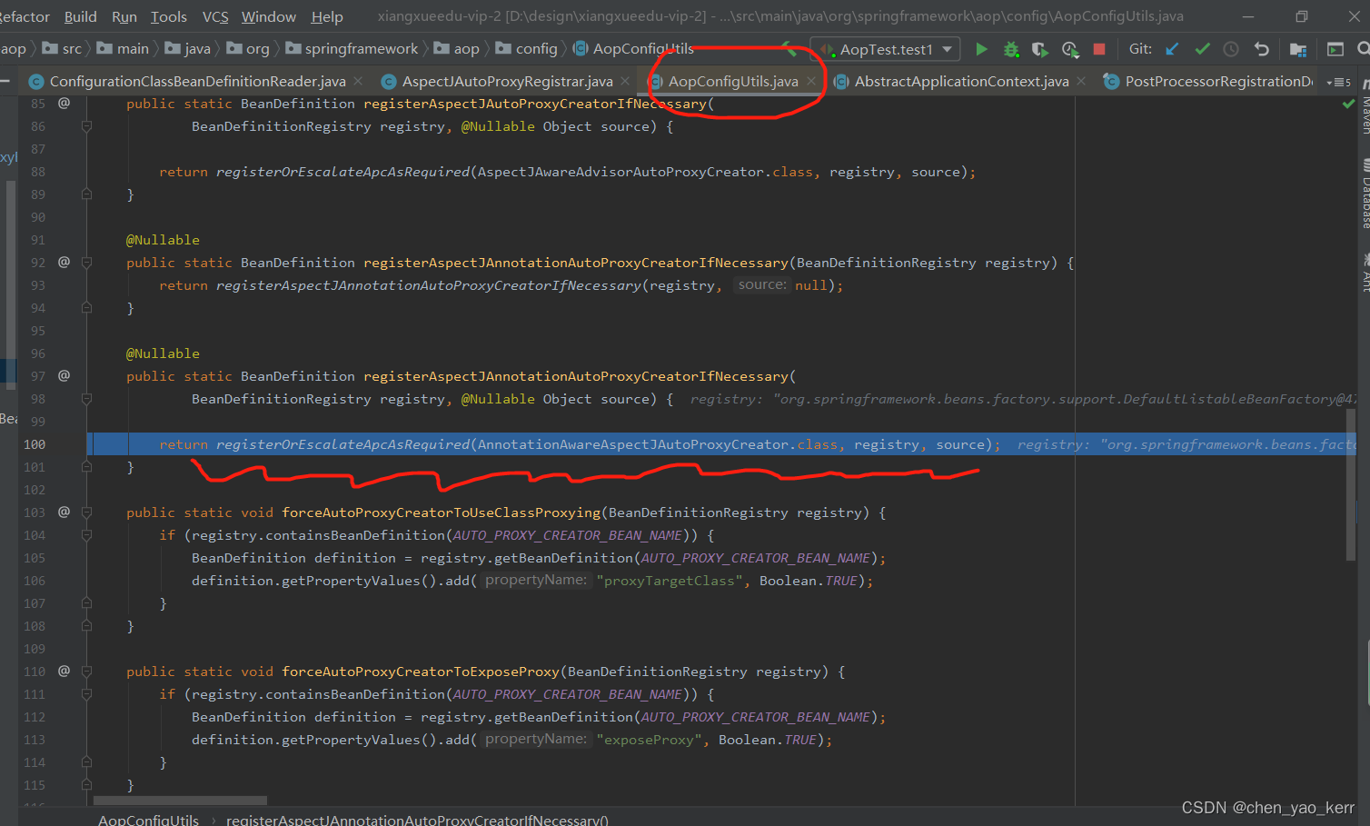Click the Git update project arrow

pos(1172,49)
